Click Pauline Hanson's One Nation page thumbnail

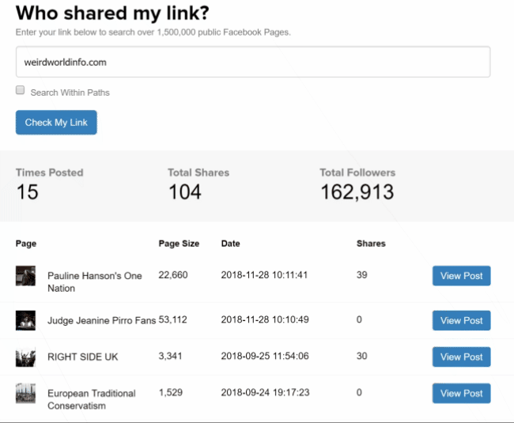point(25,276)
